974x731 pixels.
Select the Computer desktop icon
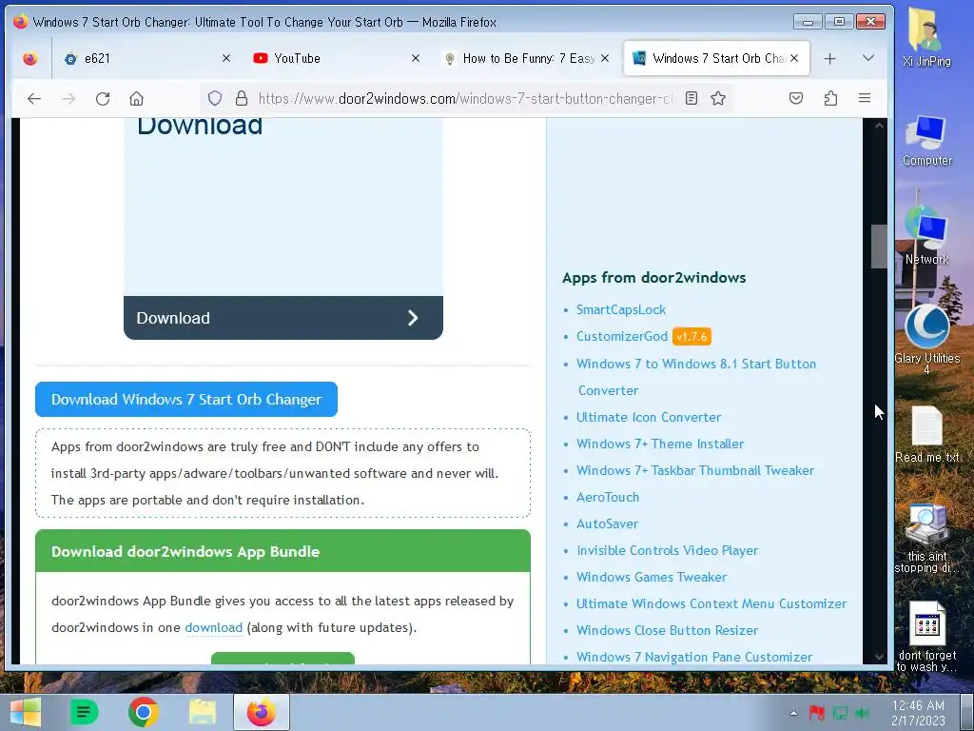pos(926,140)
